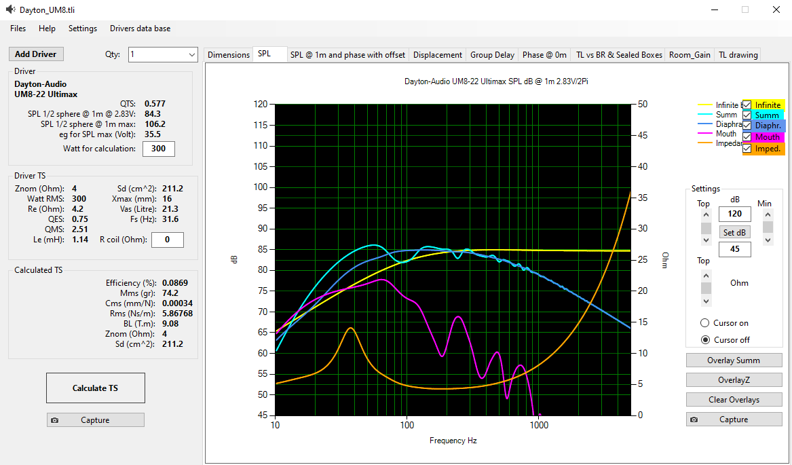View the Phase @ 0m tab

(x=544, y=54)
